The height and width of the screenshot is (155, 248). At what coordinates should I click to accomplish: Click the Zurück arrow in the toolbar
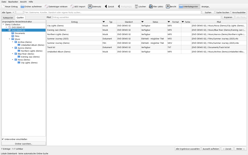pyautogui.click(x=106, y=7)
